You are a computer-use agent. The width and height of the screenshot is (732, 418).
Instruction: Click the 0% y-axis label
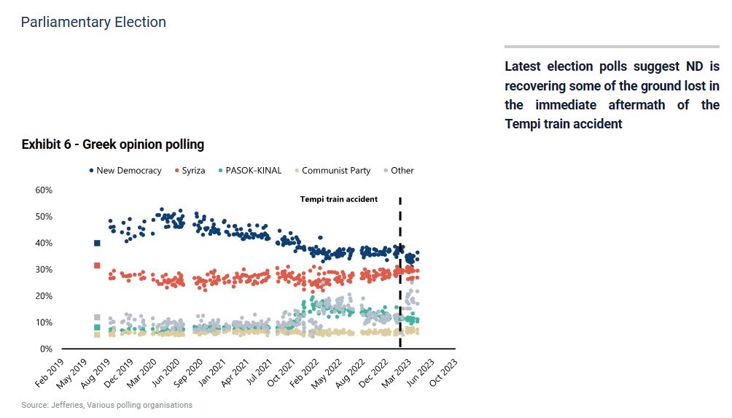(46, 349)
